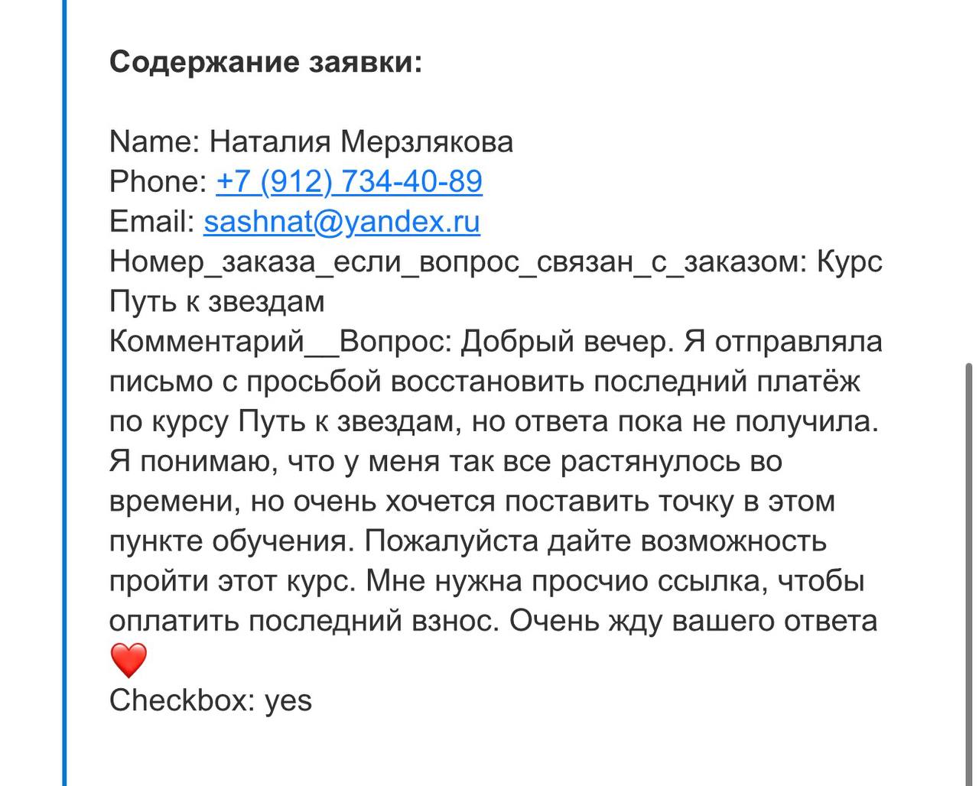Click the sentence "Очень жду вашего ответа"
This screenshot has height=786, width=979.
click(693, 621)
